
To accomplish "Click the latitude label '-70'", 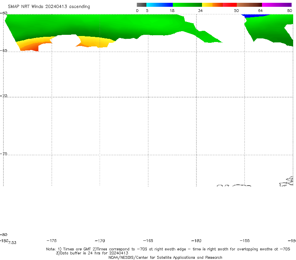I will tap(4, 96).
